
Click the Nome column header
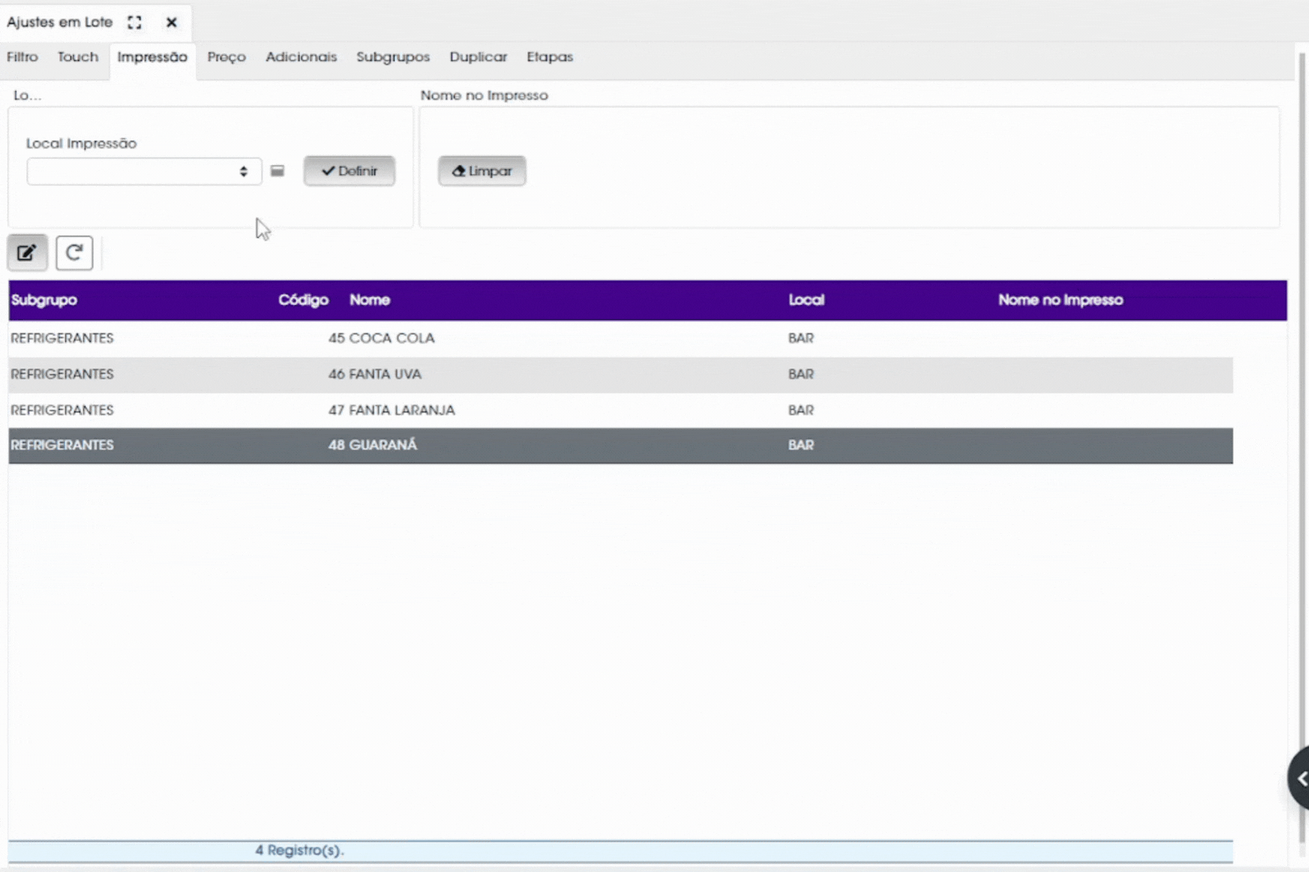(370, 300)
